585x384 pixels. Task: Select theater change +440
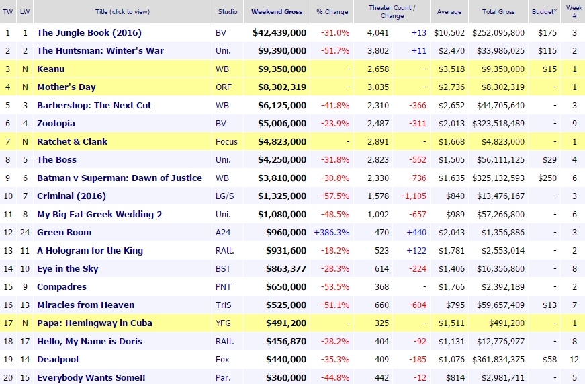pyautogui.click(x=416, y=232)
